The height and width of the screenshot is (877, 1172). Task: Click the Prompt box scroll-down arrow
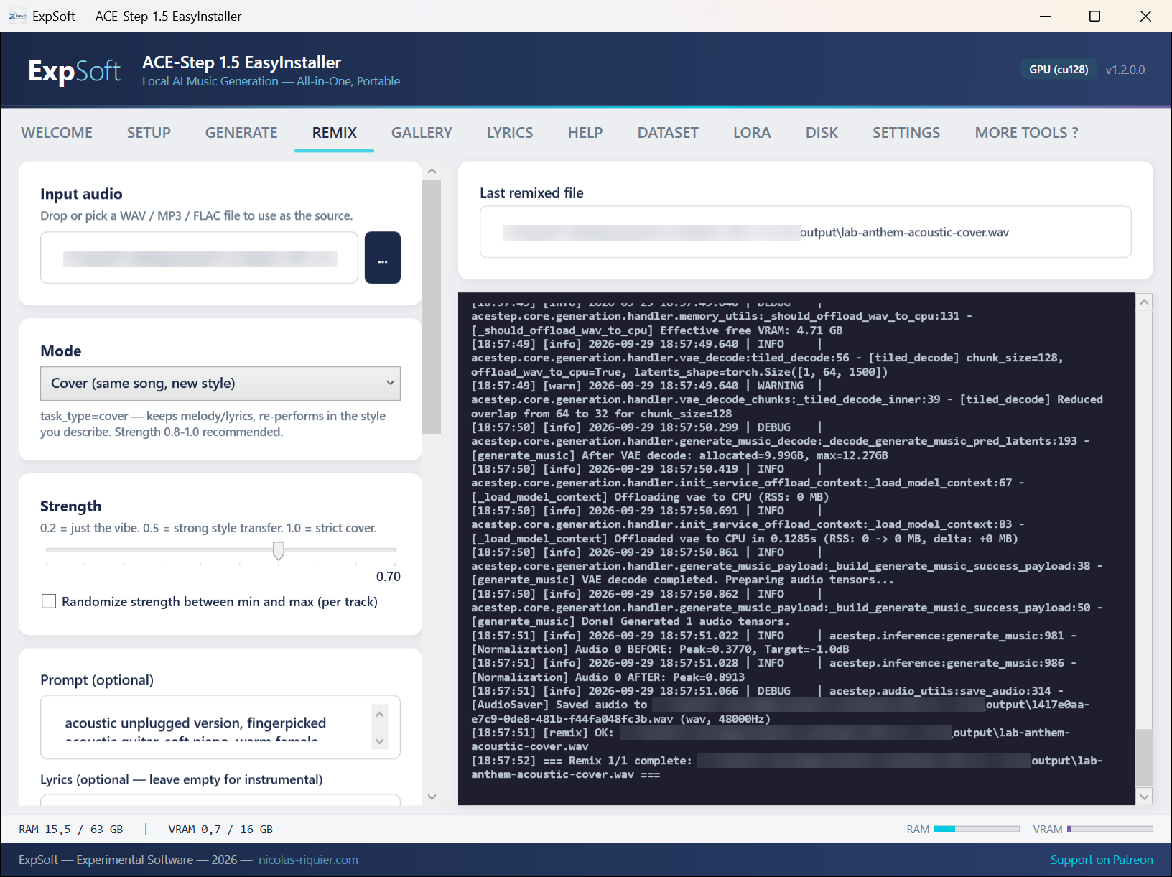380,741
